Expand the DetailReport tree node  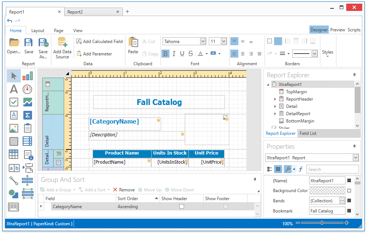[275, 114]
